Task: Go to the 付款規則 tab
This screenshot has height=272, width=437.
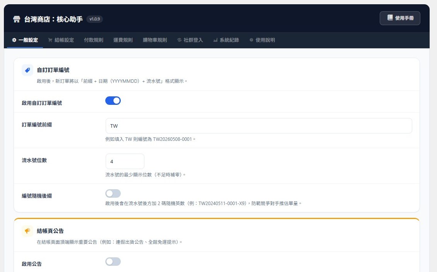Action: (x=94, y=40)
